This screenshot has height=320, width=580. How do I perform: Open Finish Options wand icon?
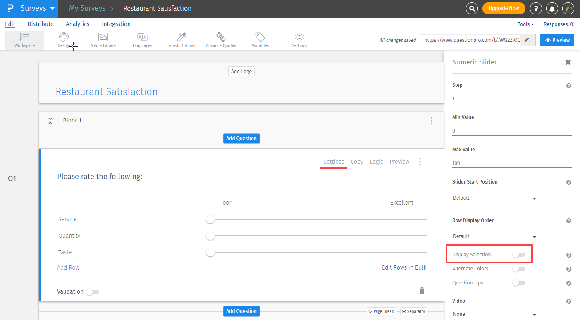181,37
